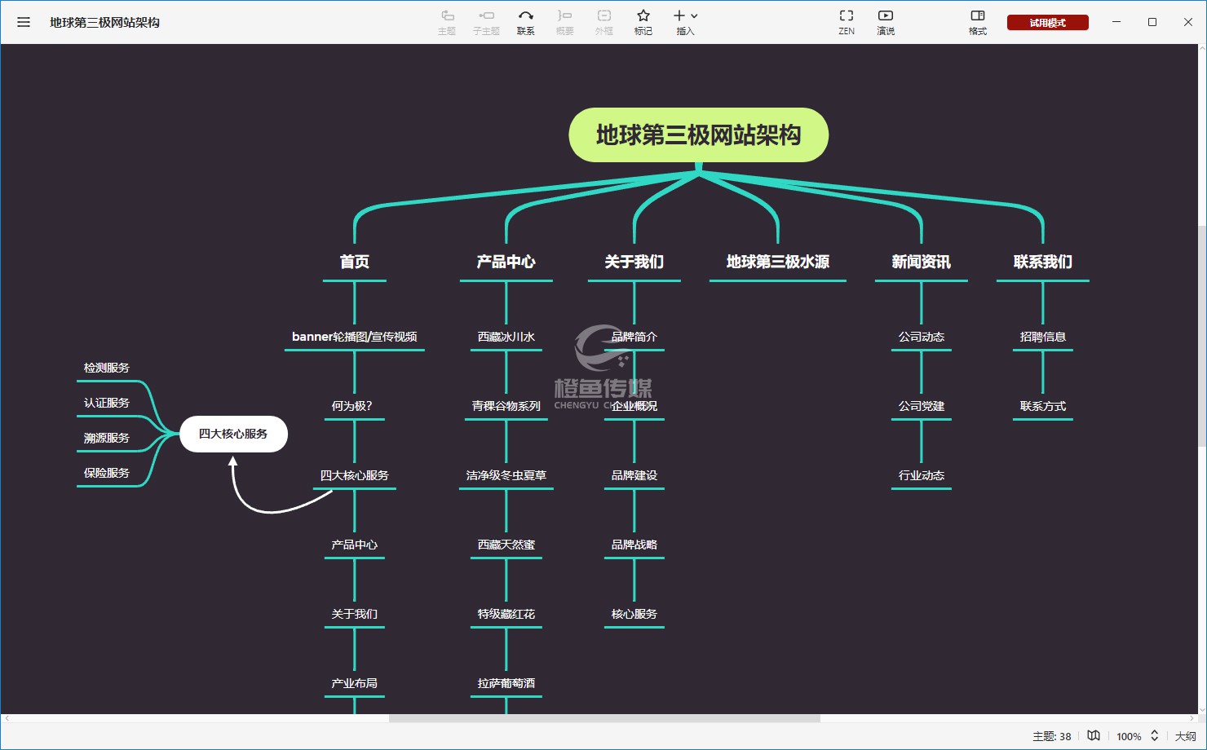Select the 地球第三极水源 main topic
Screen dimensions: 1207x750
778,262
